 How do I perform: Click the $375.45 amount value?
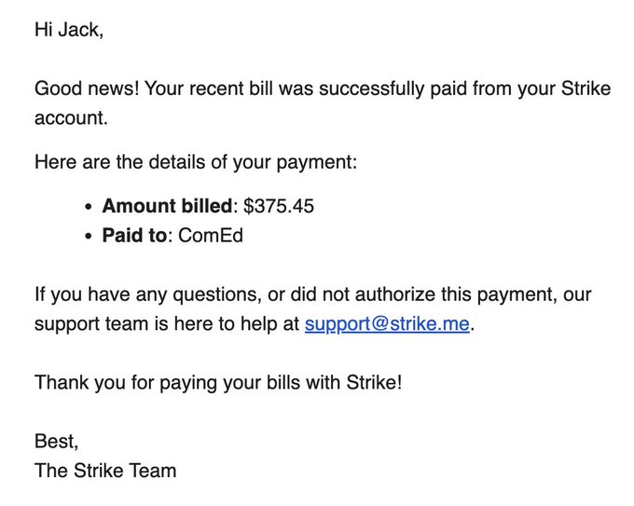point(279,206)
